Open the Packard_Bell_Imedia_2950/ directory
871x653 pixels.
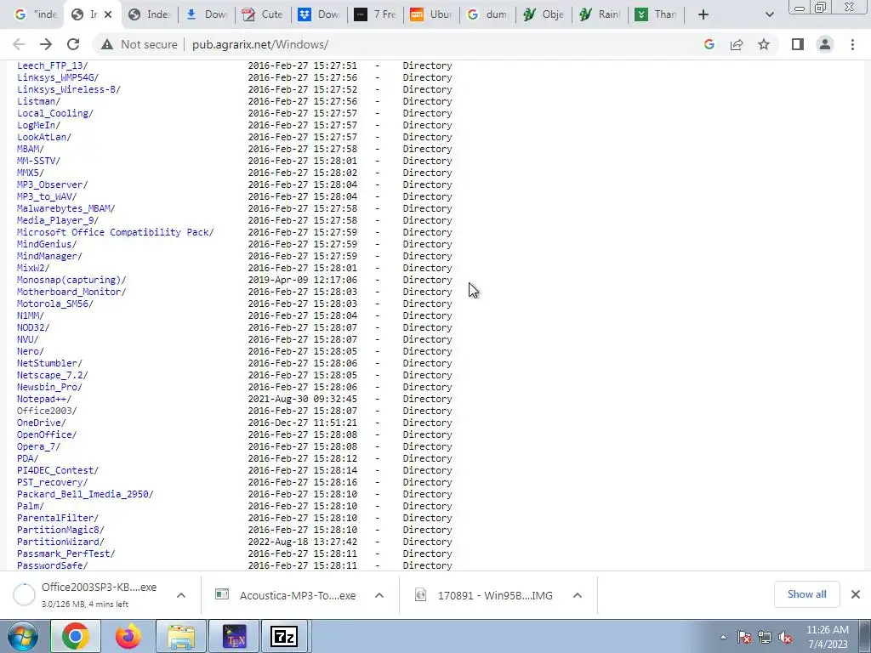pos(85,494)
